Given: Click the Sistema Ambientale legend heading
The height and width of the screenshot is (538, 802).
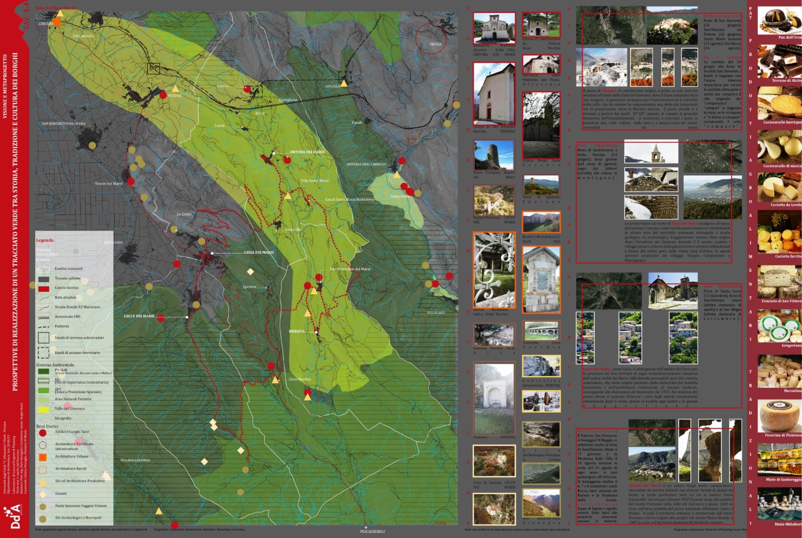Looking at the screenshot, I should tap(55, 365).
